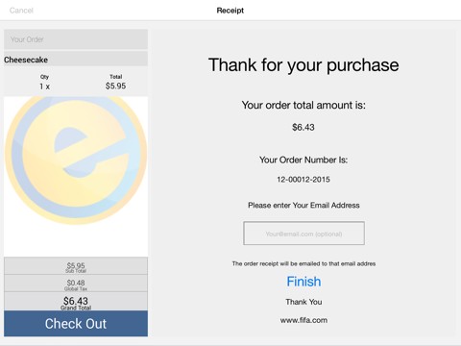Focus the email address input field
This screenshot has width=461, height=346.
point(303,234)
